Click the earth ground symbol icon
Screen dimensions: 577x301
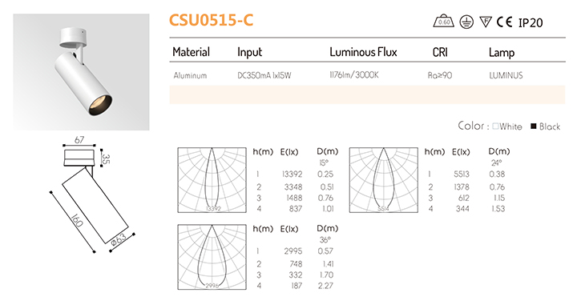[x=466, y=22]
